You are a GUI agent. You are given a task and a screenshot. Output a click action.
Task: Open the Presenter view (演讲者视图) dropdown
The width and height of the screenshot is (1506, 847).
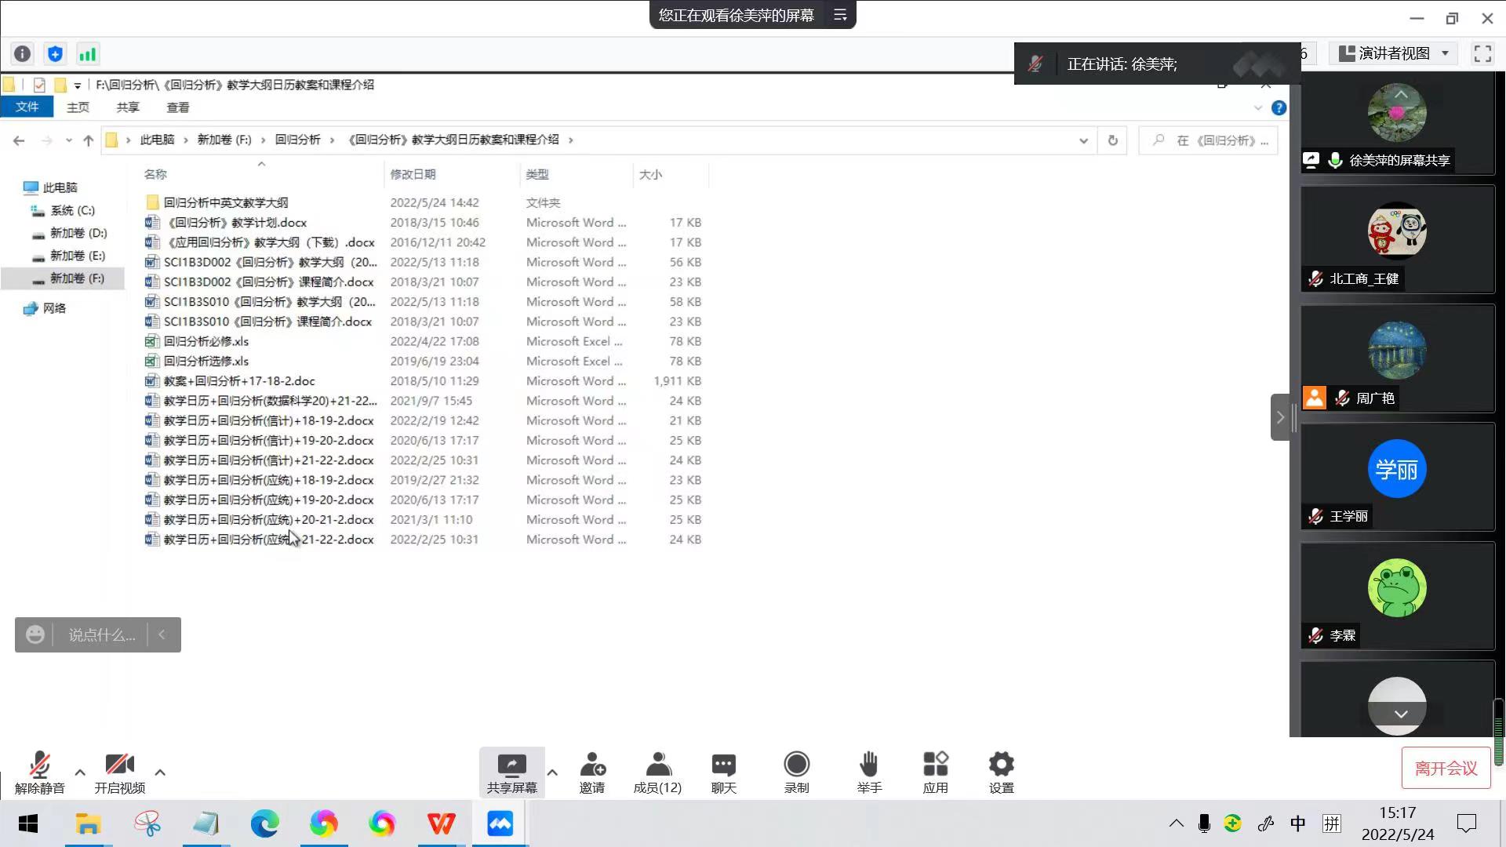1393,53
